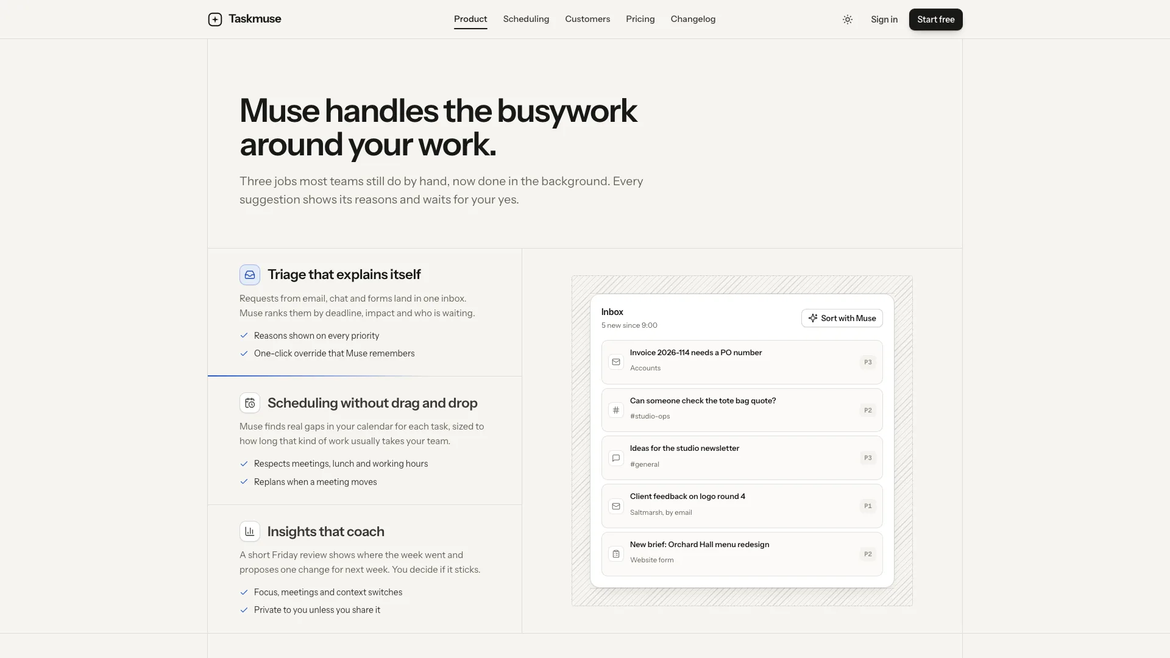Image resolution: width=1170 pixels, height=658 pixels.
Task: Click 'One-click override that Muse remembers' text
Action: [x=334, y=353]
